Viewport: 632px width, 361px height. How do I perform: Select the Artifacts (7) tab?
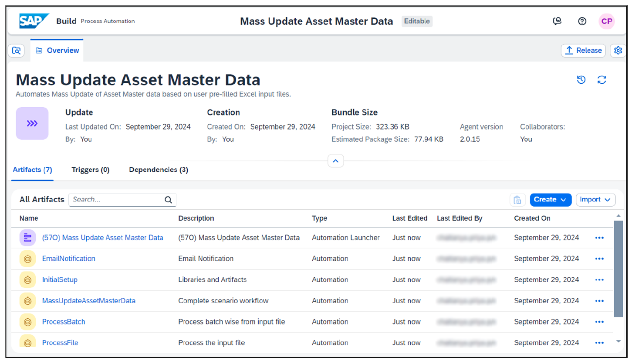[33, 170]
